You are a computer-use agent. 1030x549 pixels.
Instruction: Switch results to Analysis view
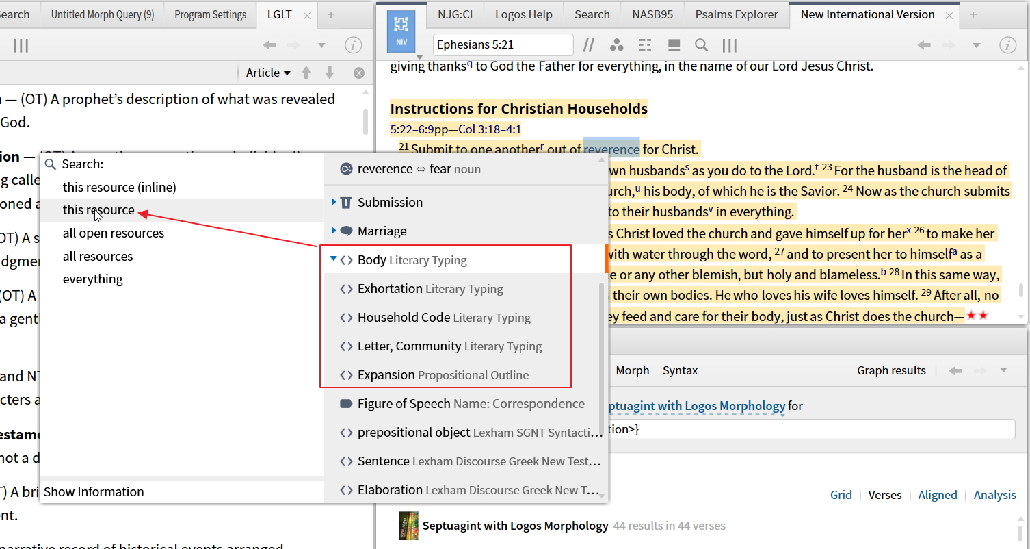click(995, 495)
